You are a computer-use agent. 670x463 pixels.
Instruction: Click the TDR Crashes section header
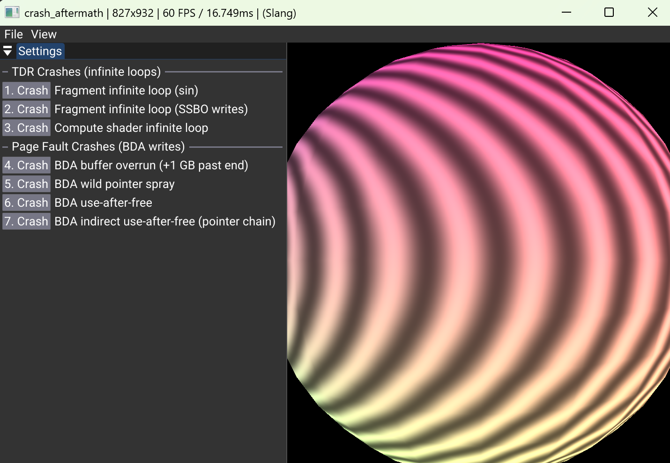tap(86, 72)
